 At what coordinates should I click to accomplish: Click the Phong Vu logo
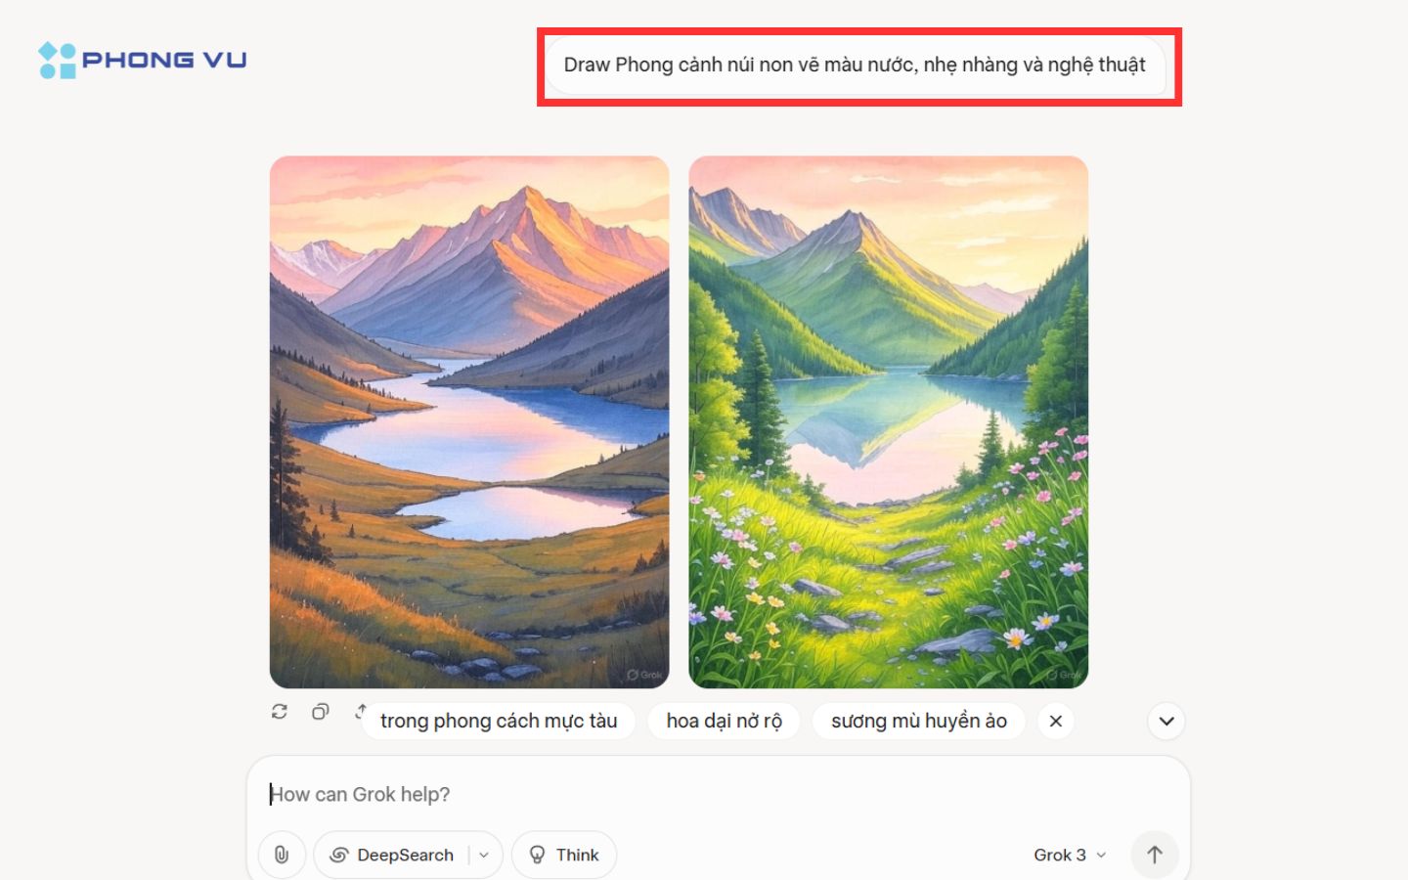click(x=143, y=60)
